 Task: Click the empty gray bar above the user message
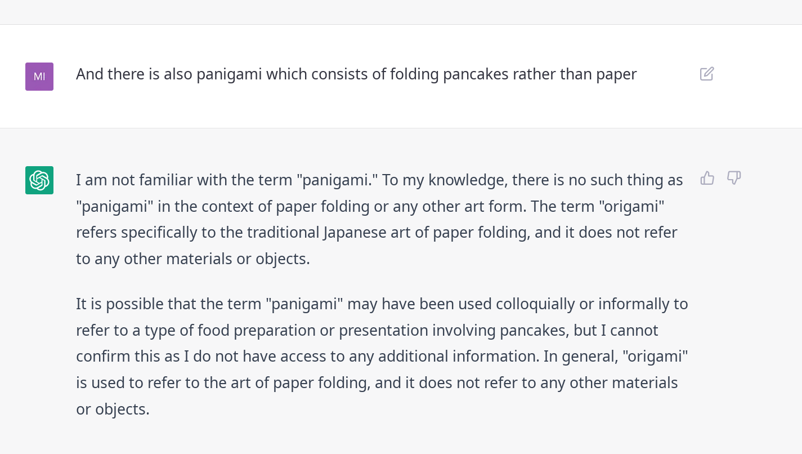click(401, 12)
